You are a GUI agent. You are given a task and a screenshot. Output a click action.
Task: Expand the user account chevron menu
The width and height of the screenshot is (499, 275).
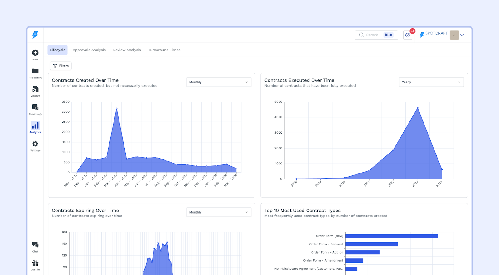coord(462,35)
